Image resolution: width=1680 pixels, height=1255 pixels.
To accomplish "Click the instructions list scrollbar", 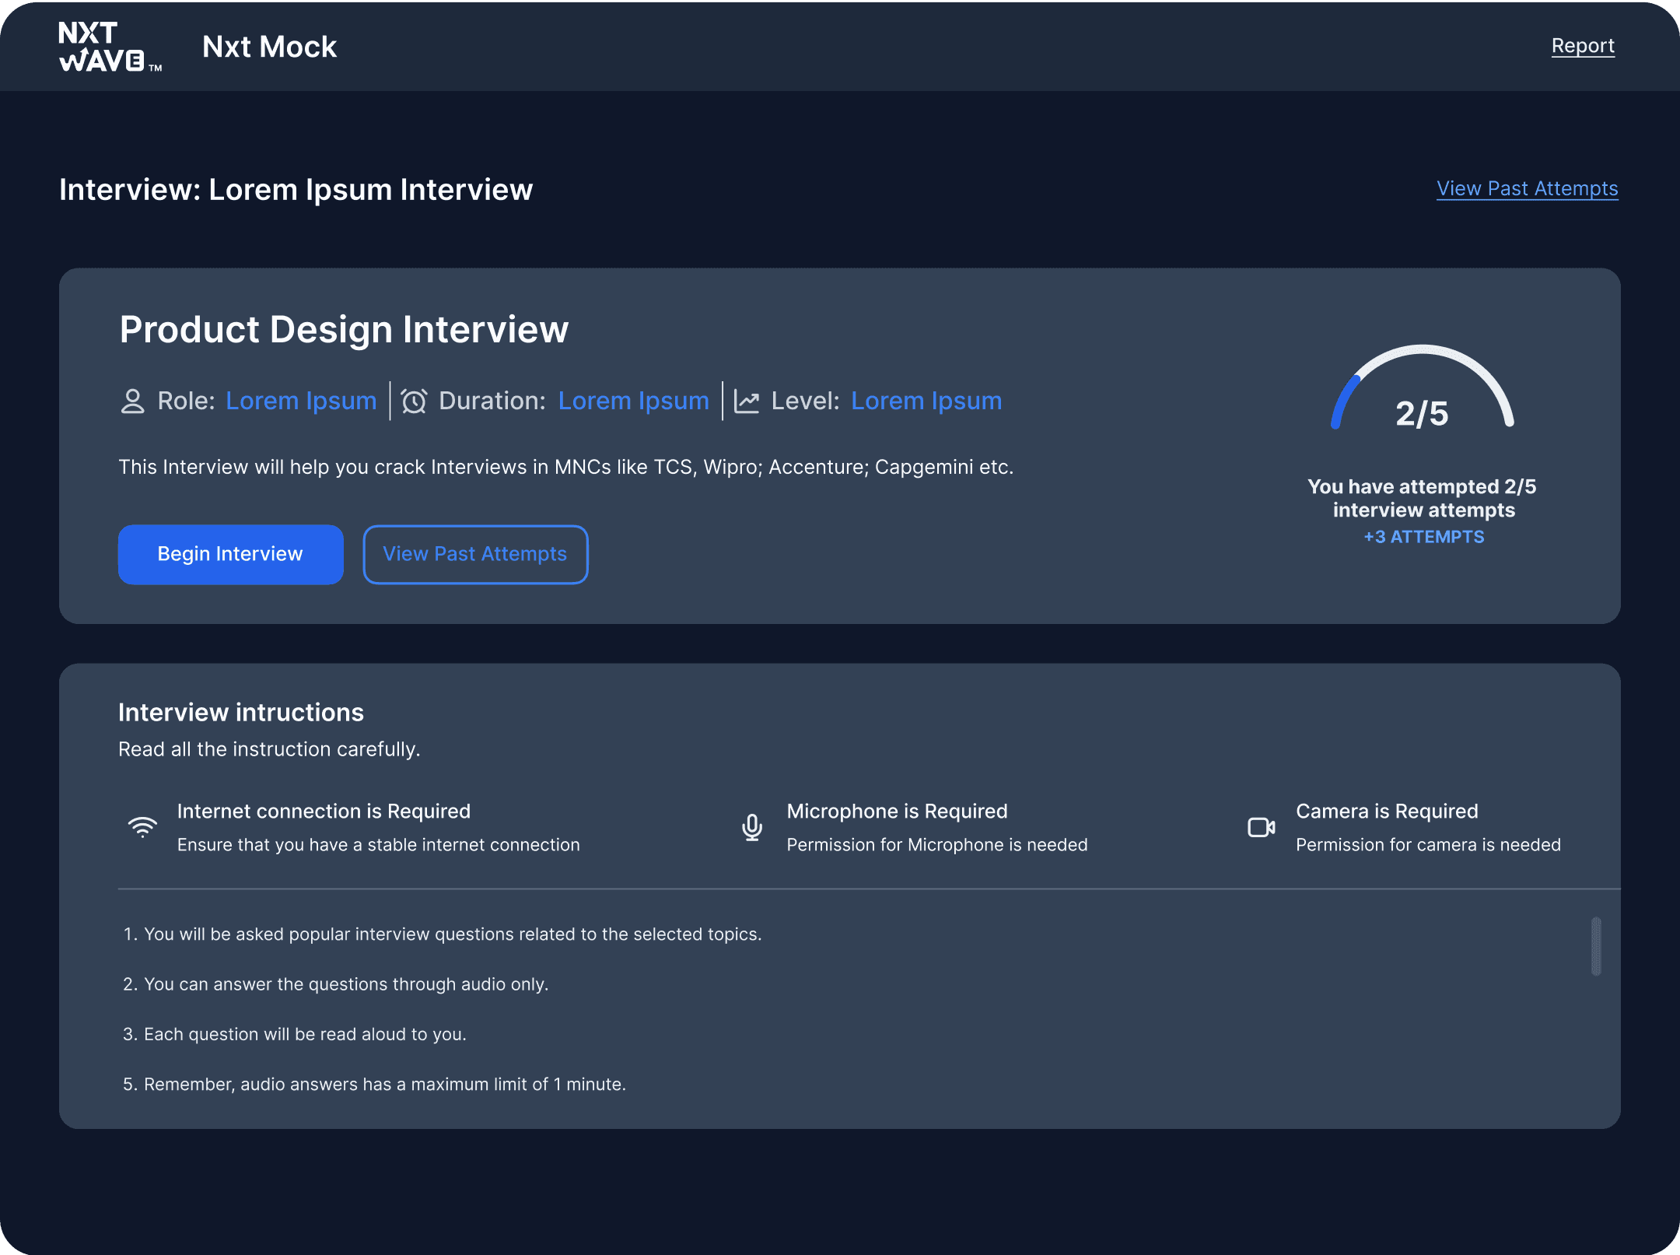I will tap(1596, 946).
